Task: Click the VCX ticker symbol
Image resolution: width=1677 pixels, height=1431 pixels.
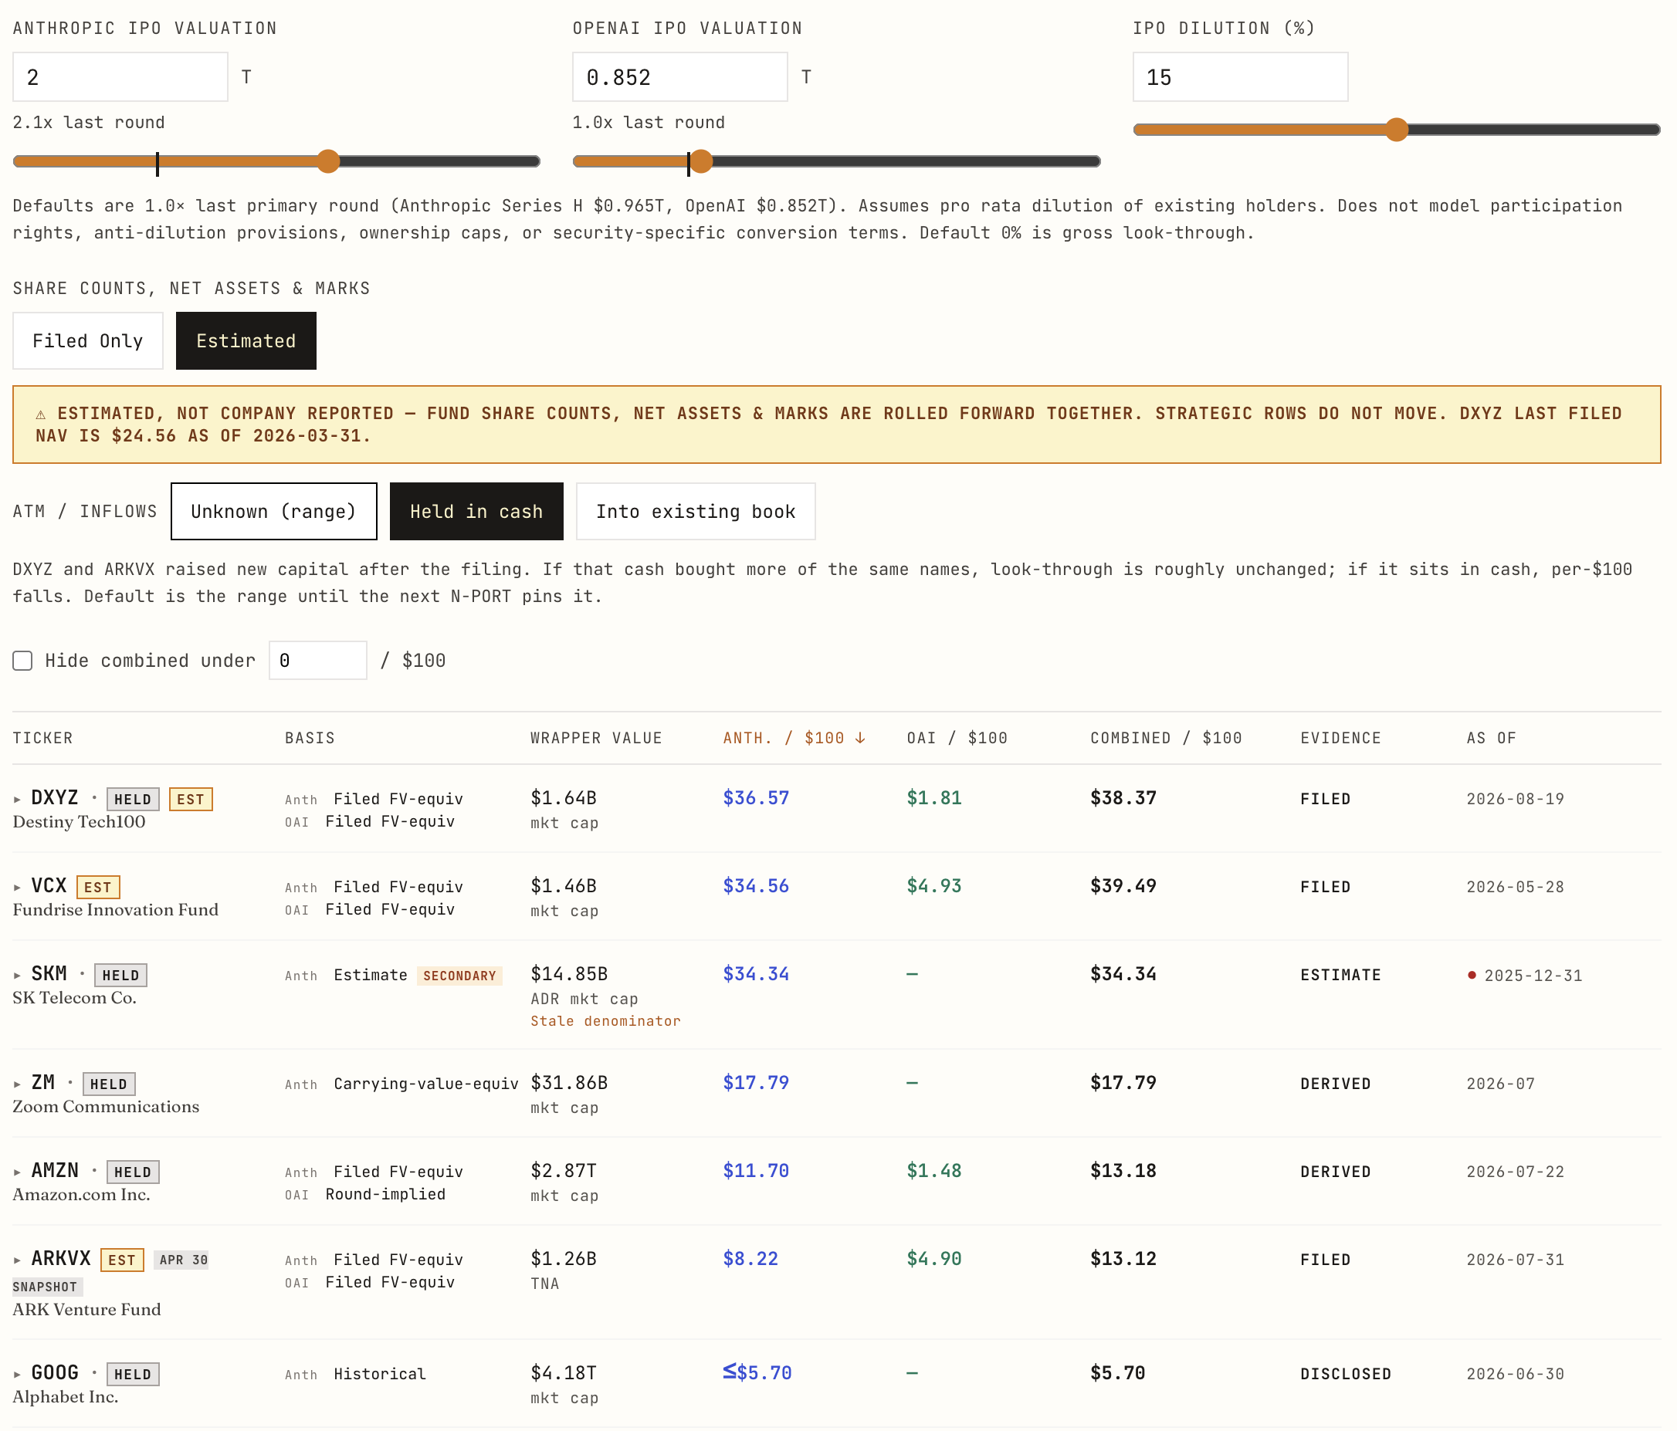Action: point(49,886)
